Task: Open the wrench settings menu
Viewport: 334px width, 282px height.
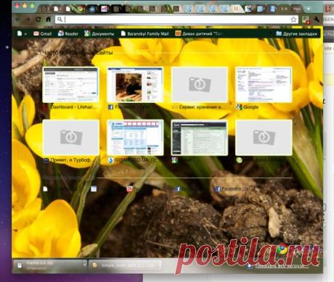Action: coord(317,20)
